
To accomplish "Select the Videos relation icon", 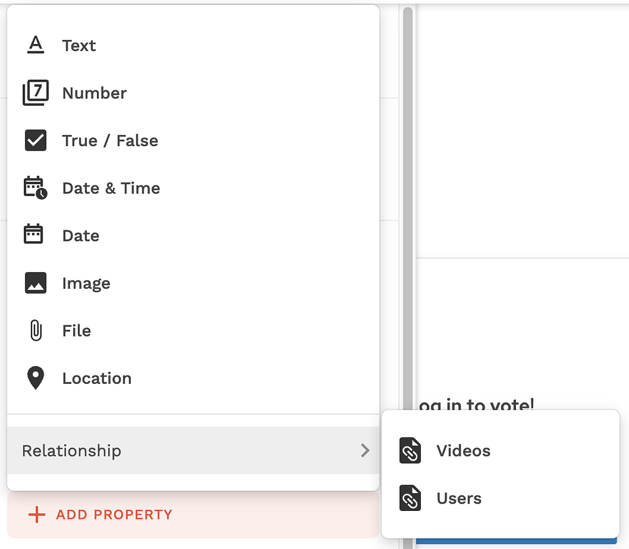I will click(410, 450).
